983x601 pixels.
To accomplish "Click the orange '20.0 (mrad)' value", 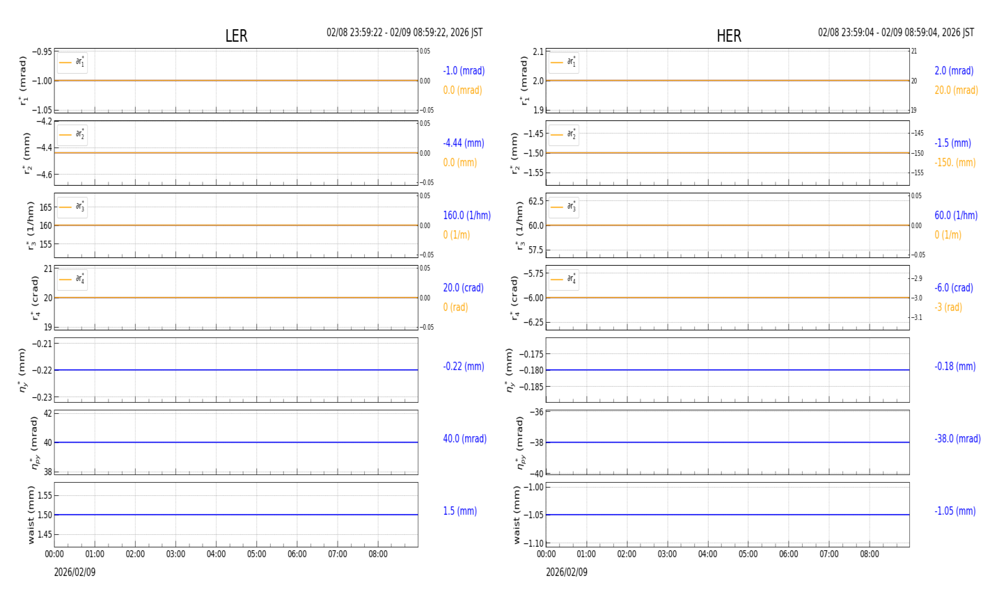I will (956, 90).
